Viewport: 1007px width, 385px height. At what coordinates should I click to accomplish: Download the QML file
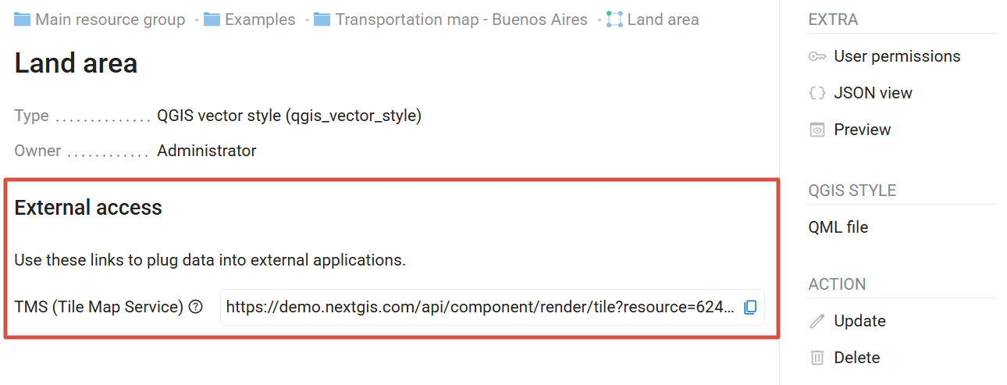pyautogui.click(x=838, y=227)
